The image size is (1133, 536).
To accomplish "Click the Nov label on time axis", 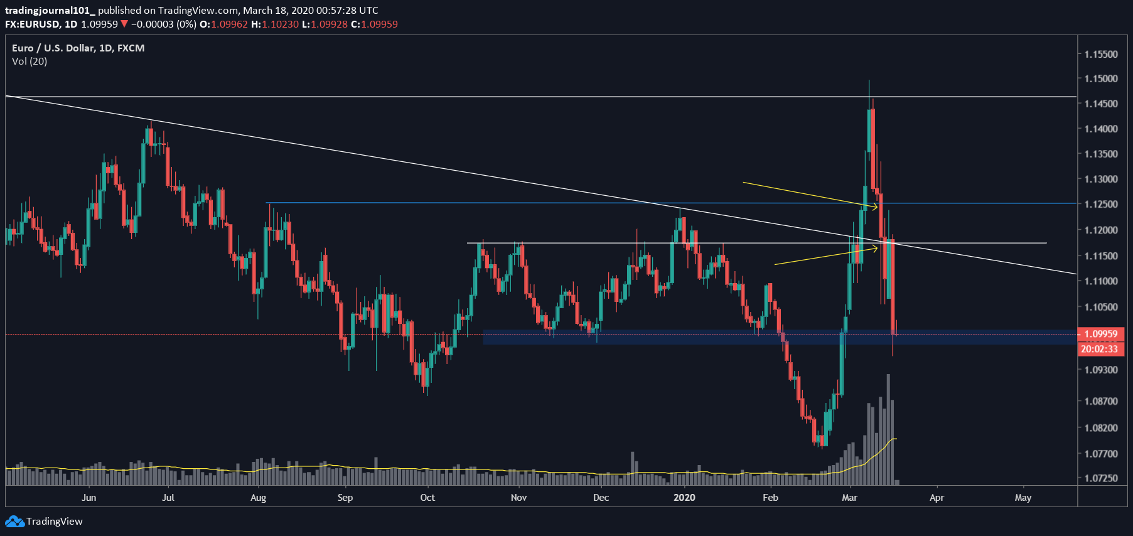I will click(518, 497).
